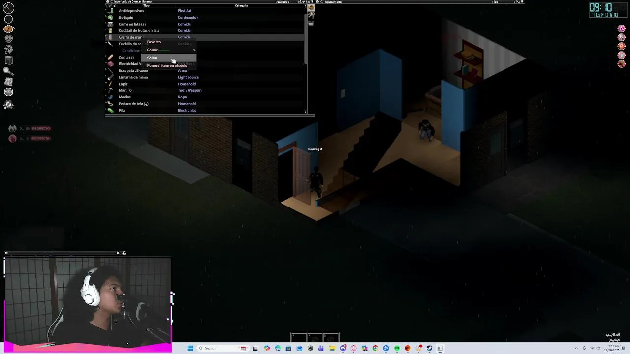
Task: Click the top pink moodle status icon
Action: (x=622, y=29)
